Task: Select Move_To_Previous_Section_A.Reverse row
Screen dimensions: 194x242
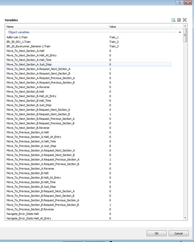Action: [x=88, y=168]
